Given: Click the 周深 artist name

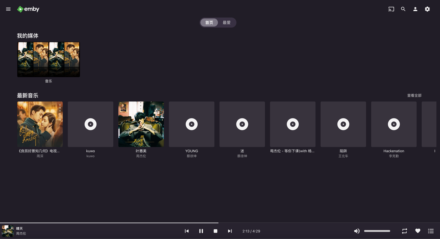Looking at the screenshot, I should pyautogui.click(x=40, y=156).
